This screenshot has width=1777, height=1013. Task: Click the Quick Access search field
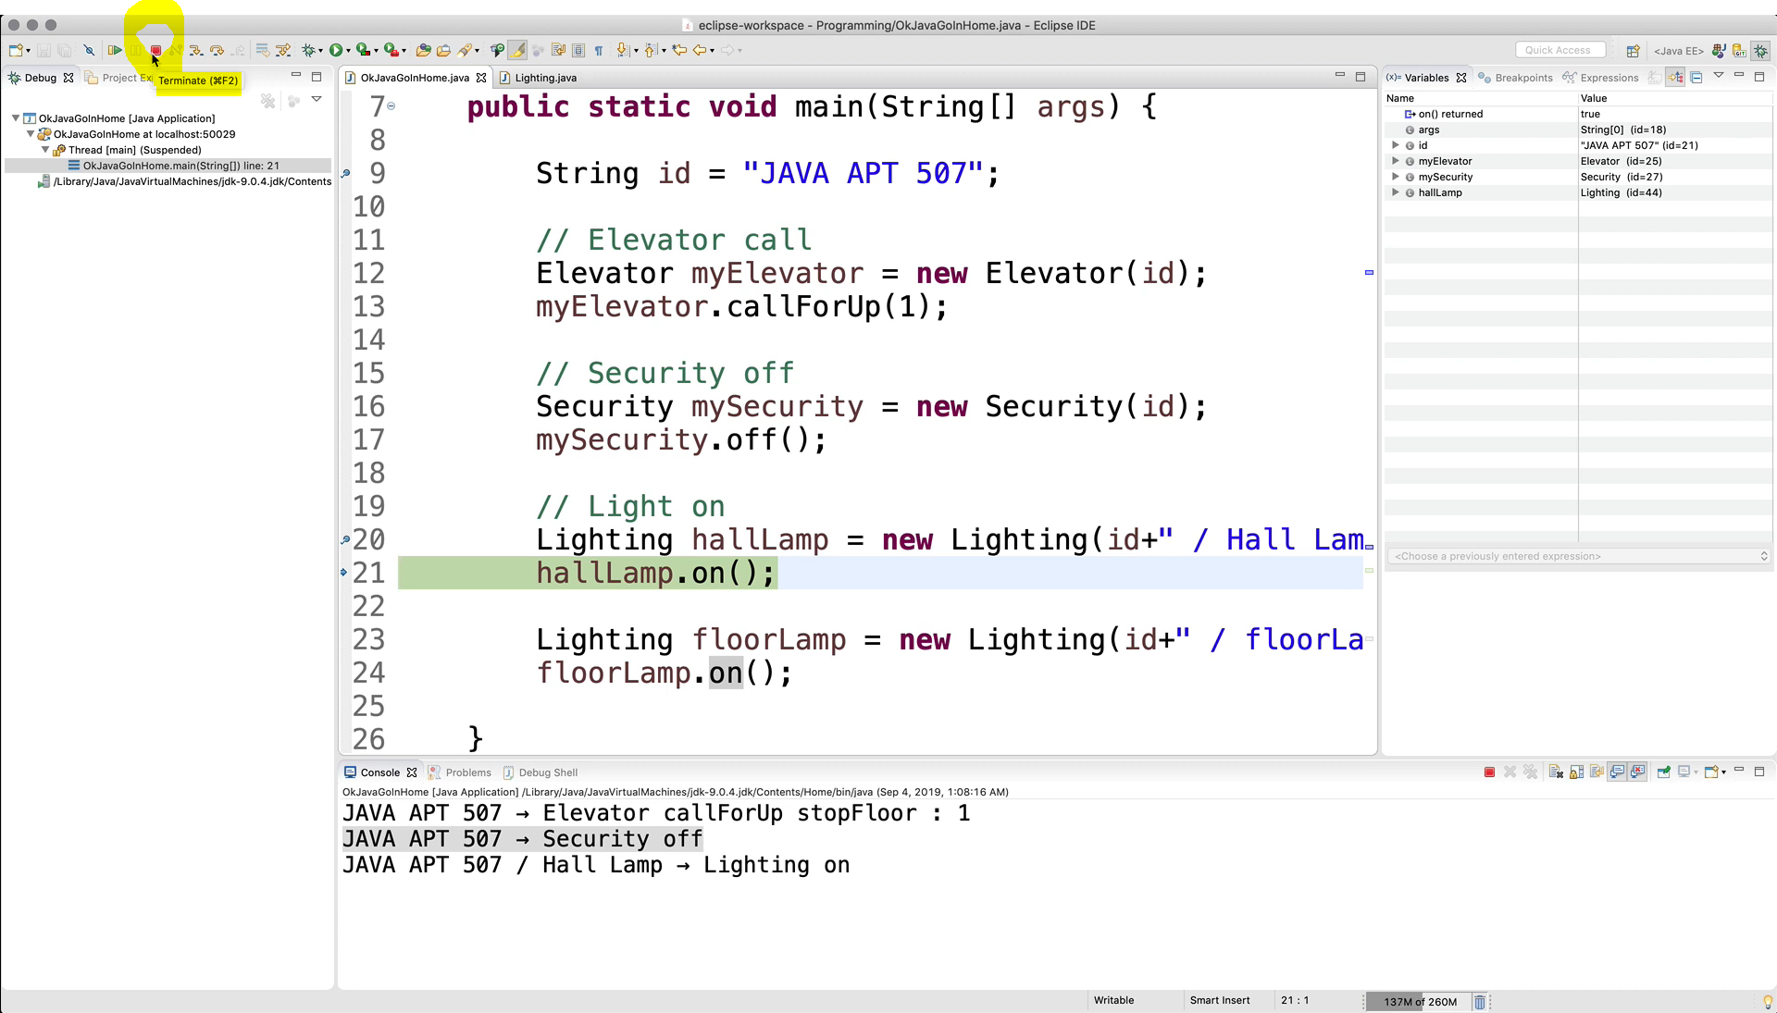(1559, 50)
